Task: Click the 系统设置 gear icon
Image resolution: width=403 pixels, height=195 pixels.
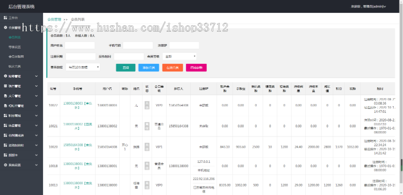Action: 5,165
